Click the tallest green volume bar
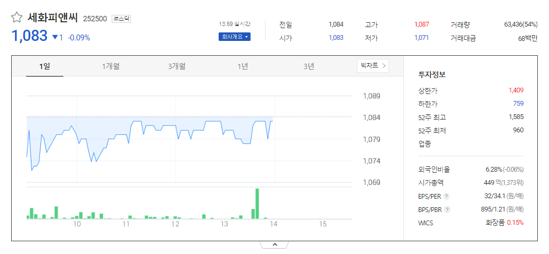Viewport: 549px width, 254px height. [257, 204]
